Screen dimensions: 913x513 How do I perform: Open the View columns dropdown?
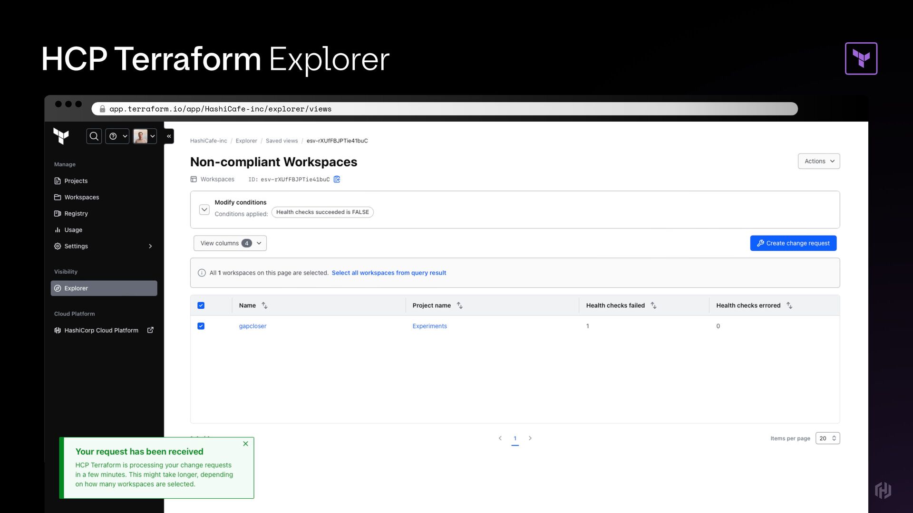230,243
